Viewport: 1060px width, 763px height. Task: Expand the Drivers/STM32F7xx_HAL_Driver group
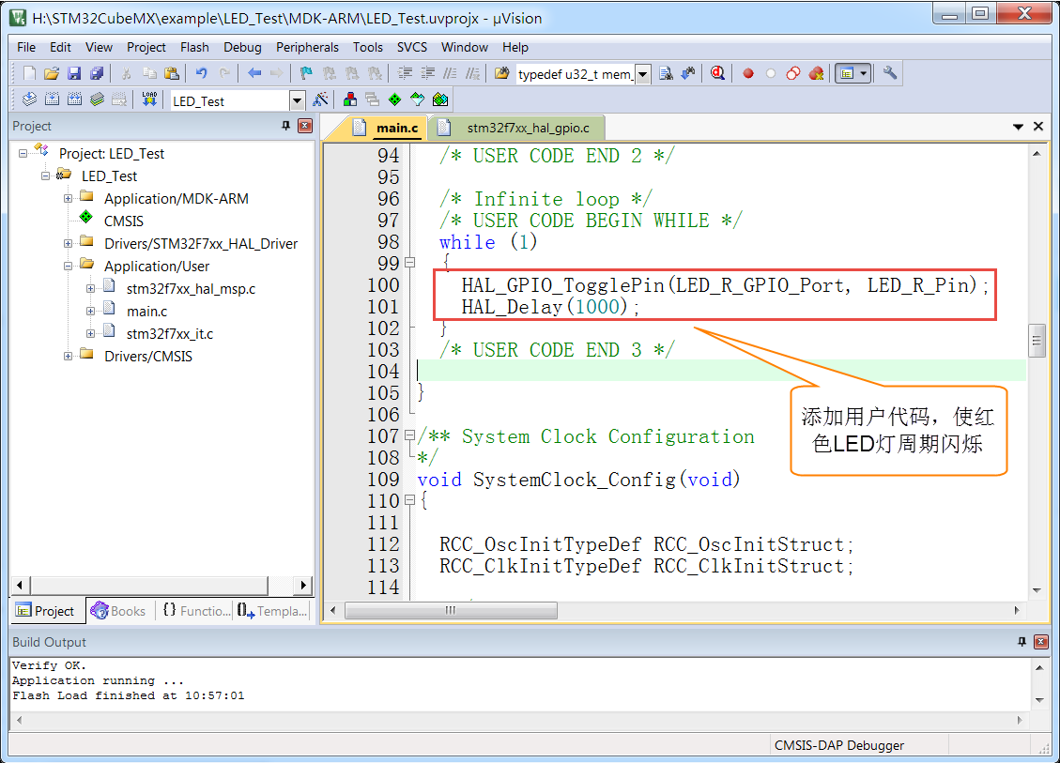point(68,243)
